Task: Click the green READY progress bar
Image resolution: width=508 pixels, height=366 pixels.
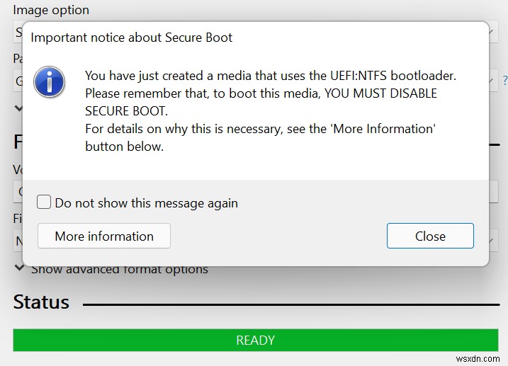Action: pos(255,341)
